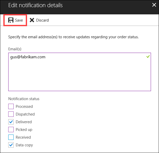Click the gus@fabrikam.com email text
Screen dimensions: 159x153
point(28,57)
